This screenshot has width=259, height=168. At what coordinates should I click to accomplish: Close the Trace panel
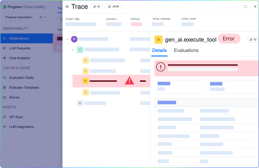point(255,7)
